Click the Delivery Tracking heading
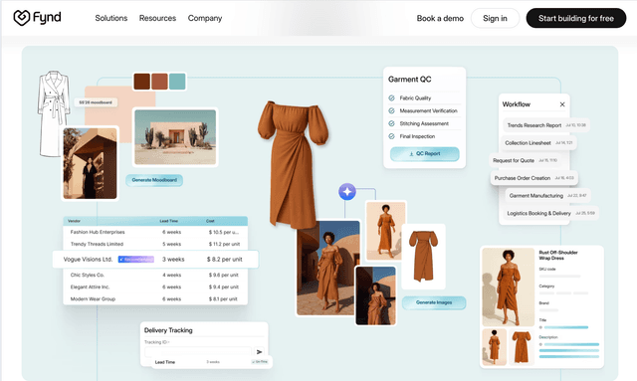Image resolution: width=637 pixels, height=381 pixels. coord(168,330)
